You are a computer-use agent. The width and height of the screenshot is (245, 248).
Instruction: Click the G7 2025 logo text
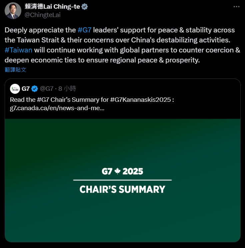coord(122,172)
